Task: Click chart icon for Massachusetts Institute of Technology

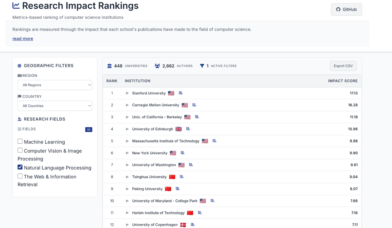Action: [x=215, y=141]
